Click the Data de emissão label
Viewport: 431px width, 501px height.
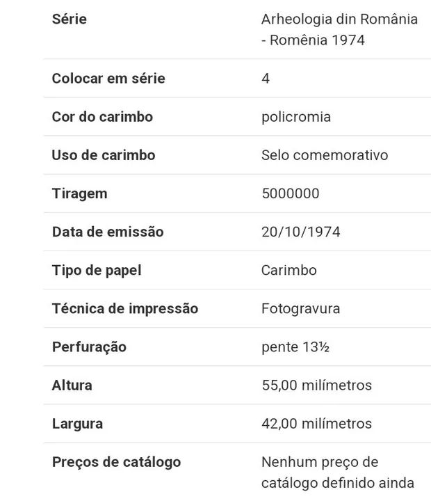click(108, 232)
